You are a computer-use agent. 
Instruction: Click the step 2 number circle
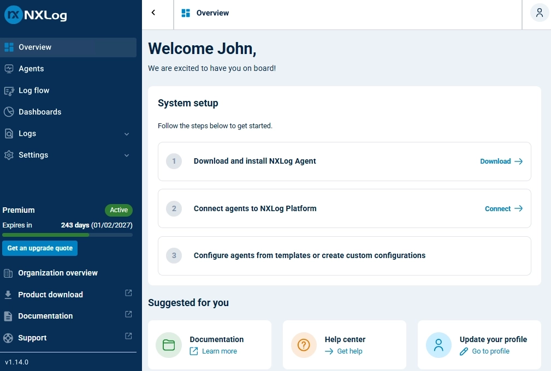click(174, 208)
